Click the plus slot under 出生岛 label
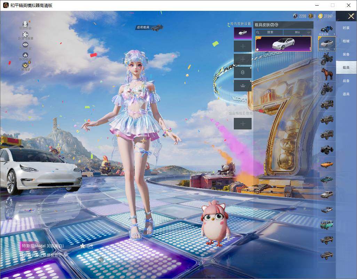Screen dimensions: 357x279 (243, 124)
